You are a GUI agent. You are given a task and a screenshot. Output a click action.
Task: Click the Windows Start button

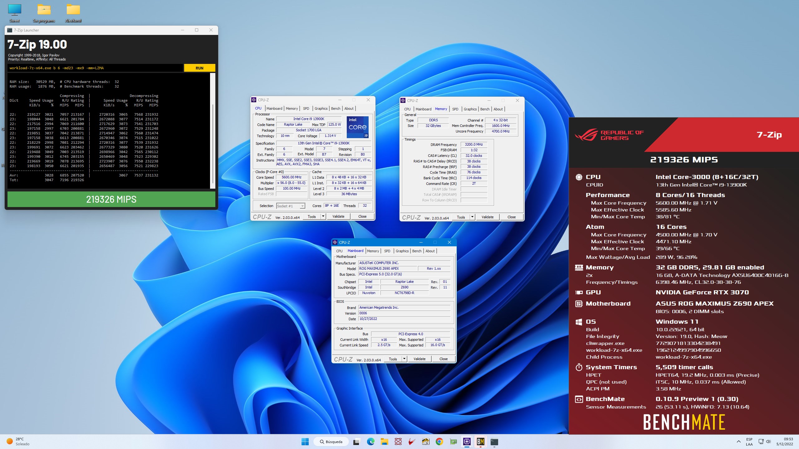tap(305, 442)
